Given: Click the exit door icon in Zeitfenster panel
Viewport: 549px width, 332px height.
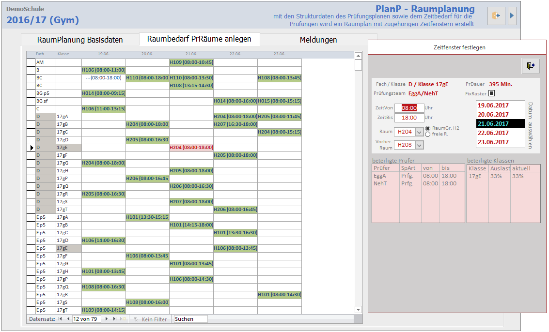Looking at the screenshot, I should (x=531, y=66).
